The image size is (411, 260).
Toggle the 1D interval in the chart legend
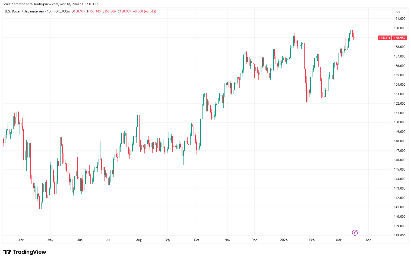coord(49,11)
